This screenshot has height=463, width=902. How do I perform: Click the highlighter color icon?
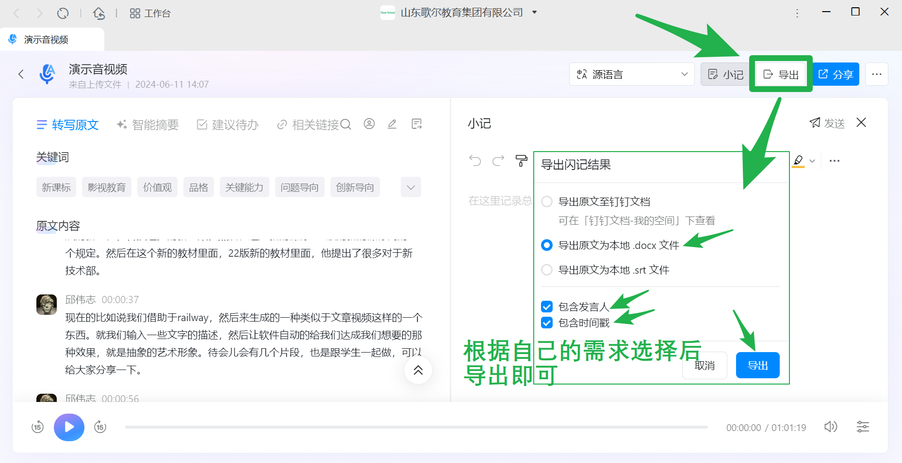tap(798, 161)
